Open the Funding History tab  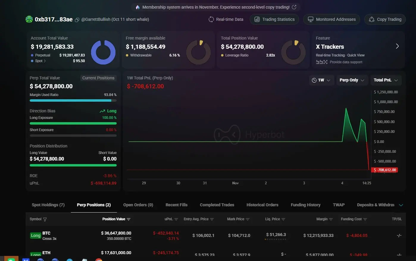[306, 205]
